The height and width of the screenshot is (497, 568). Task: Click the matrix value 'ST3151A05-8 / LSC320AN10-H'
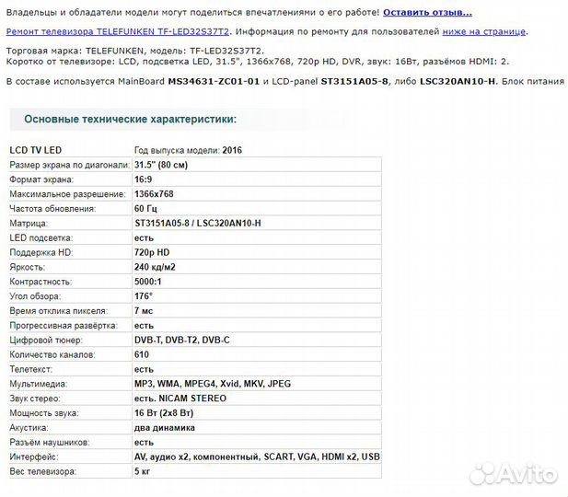(x=197, y=224)
